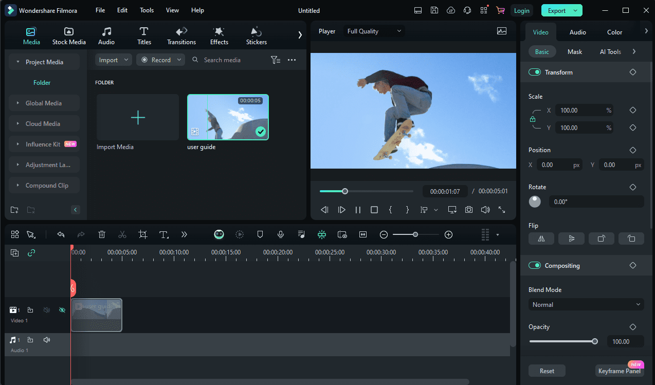Switch to the Audio tab
This screenshot has width=655, height=385.
(577, 32)
